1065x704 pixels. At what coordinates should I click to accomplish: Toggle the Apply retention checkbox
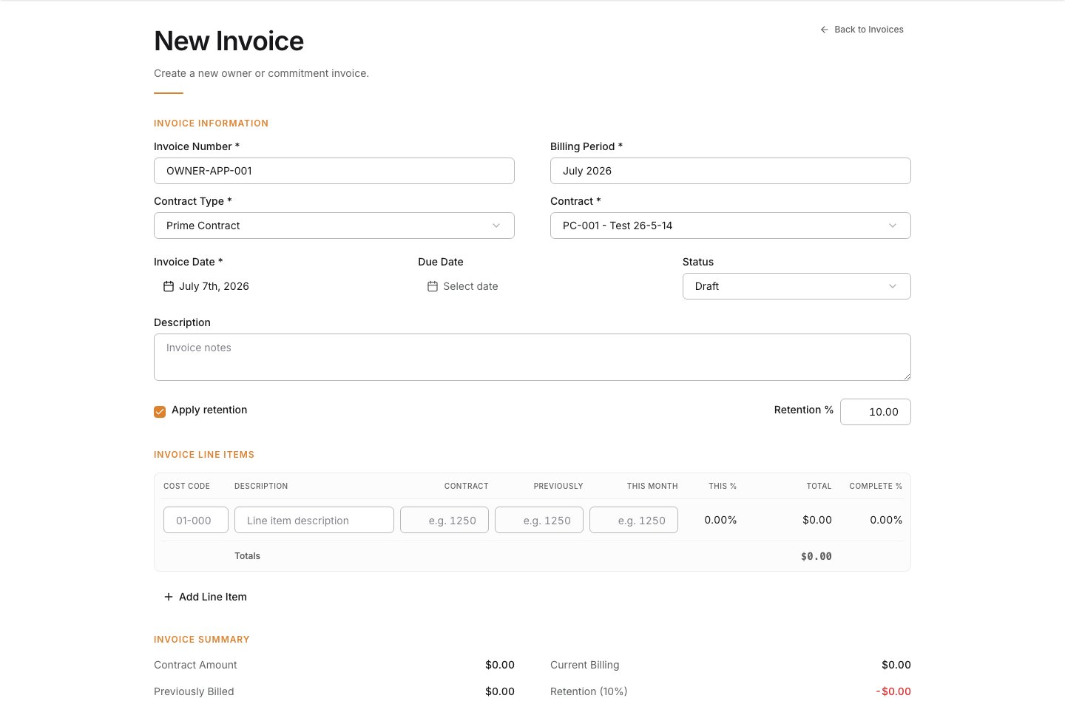coord(160,412)
